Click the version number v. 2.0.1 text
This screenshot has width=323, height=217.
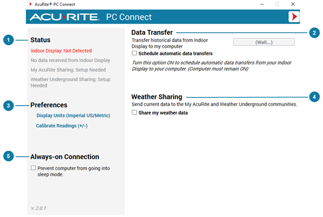[x=38, y=208]
